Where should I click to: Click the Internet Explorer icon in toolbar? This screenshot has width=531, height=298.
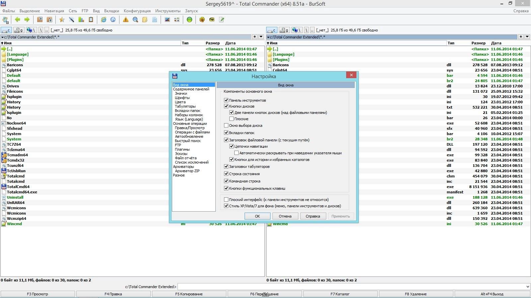pos(104,20)
